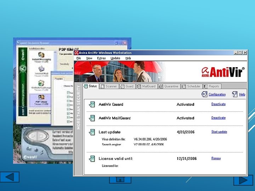Open the File menu in Avira
Screen dimensions: 255x191
pyautogui.click(x=79, y=58)
